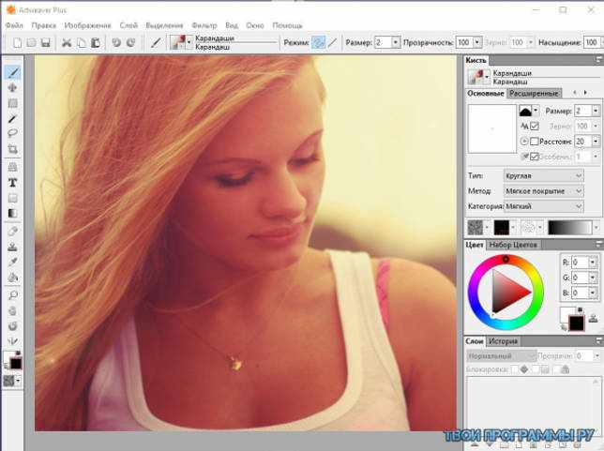Select the Brush tool in the toolbox

(x=13, y=72)
